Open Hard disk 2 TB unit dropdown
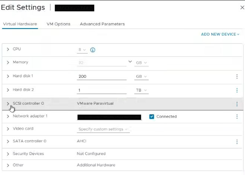 pyautogui.click(x=141, y=90)
